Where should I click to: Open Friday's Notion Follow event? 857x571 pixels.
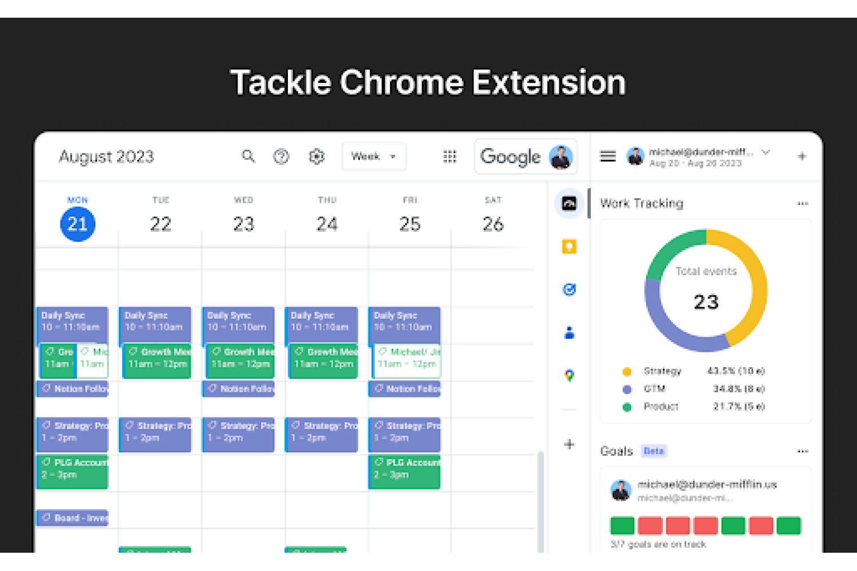click(405, 389)
